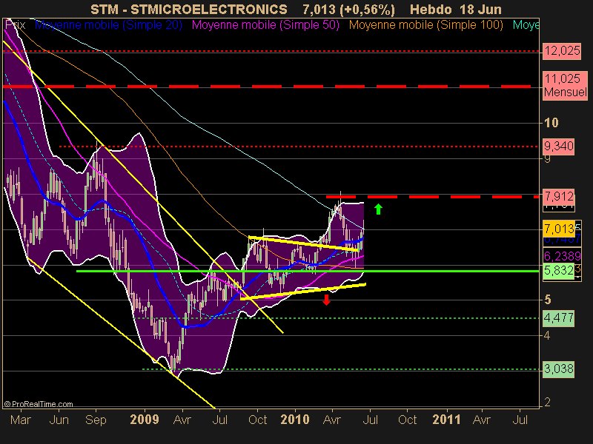Click the Avr label of year 2009
This screenshot has width=593, height=444.
point(182,420)
